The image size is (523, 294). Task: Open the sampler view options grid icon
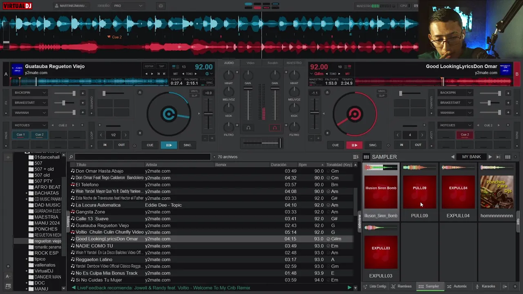click(x=508, y=157)
